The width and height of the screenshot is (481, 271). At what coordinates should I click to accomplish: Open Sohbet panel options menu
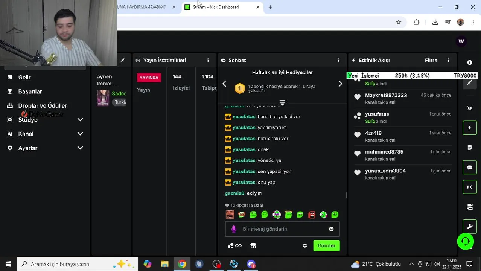[x=338, y=60]
